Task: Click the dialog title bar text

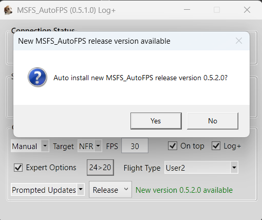Action: [x=94, y=41]
